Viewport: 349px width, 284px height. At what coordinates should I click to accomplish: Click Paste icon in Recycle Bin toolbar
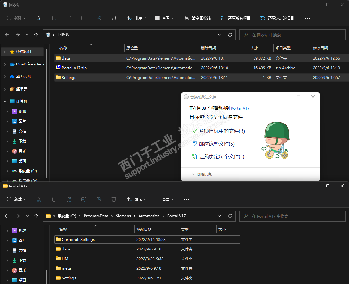tap(69, 18)
